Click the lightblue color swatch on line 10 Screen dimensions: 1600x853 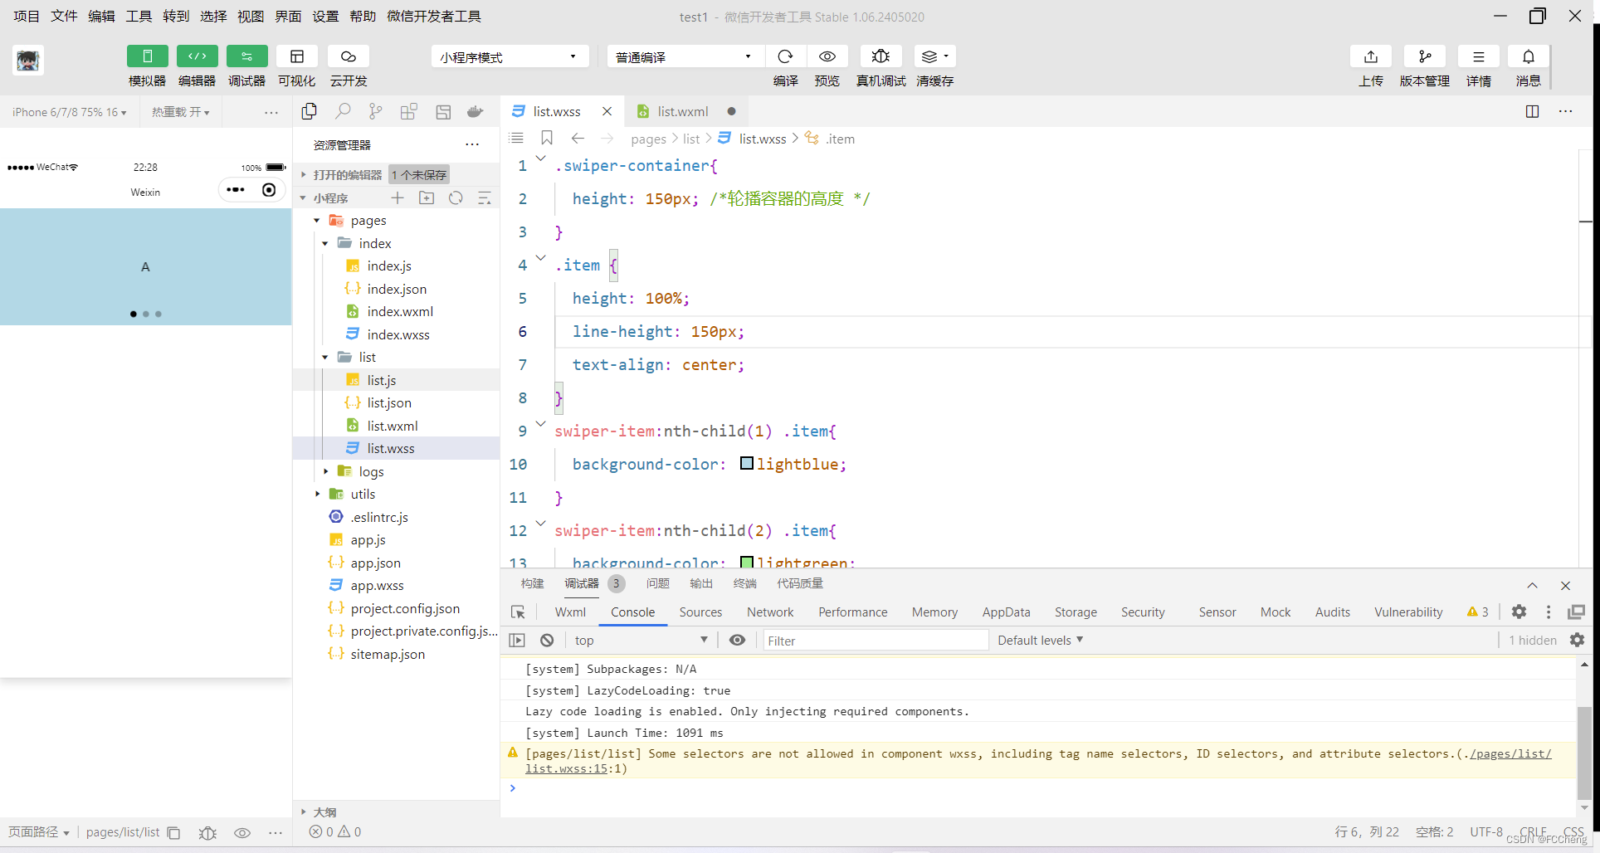pos(747,463)
